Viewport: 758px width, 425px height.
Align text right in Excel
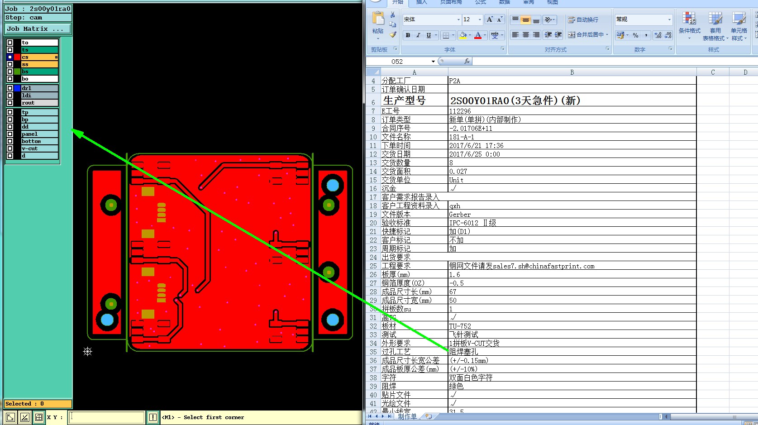pos(536,35)
